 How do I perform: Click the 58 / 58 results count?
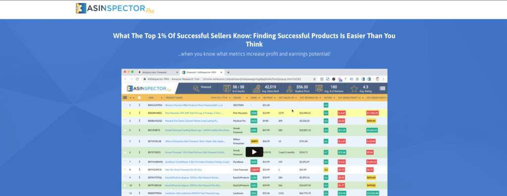[238, 87]
